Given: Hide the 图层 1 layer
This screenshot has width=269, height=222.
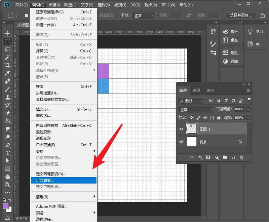Looking at the screenshot, I should 181,128.
